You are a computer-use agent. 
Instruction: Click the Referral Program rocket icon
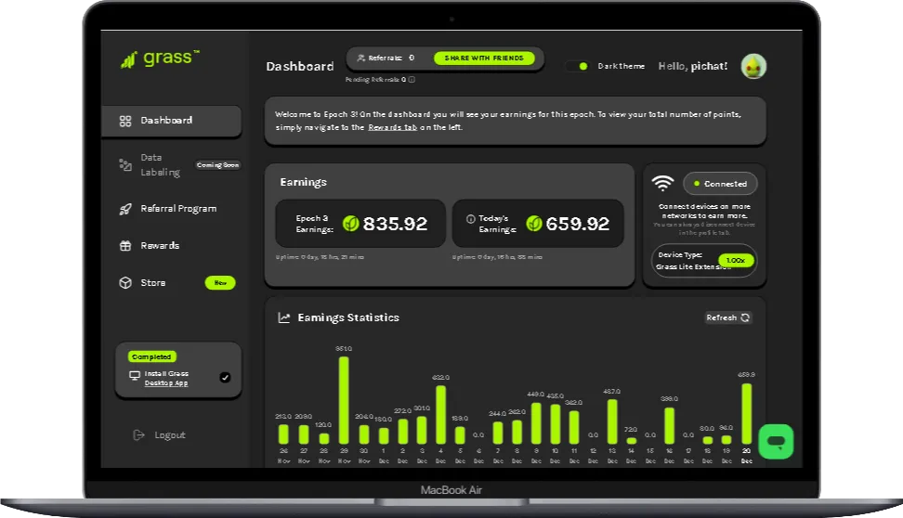pos(125,209)
